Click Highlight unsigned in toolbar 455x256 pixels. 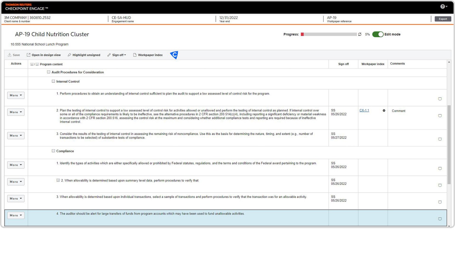[84, 55]
